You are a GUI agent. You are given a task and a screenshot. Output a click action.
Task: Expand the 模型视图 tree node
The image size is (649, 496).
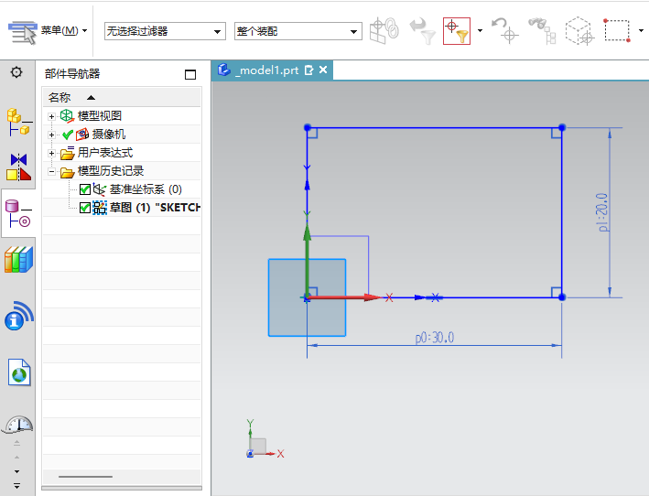point(52,116)
